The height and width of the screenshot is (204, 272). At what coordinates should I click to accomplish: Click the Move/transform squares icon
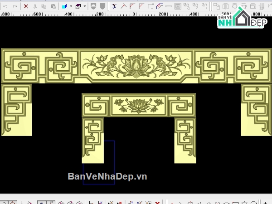(217, 6)
